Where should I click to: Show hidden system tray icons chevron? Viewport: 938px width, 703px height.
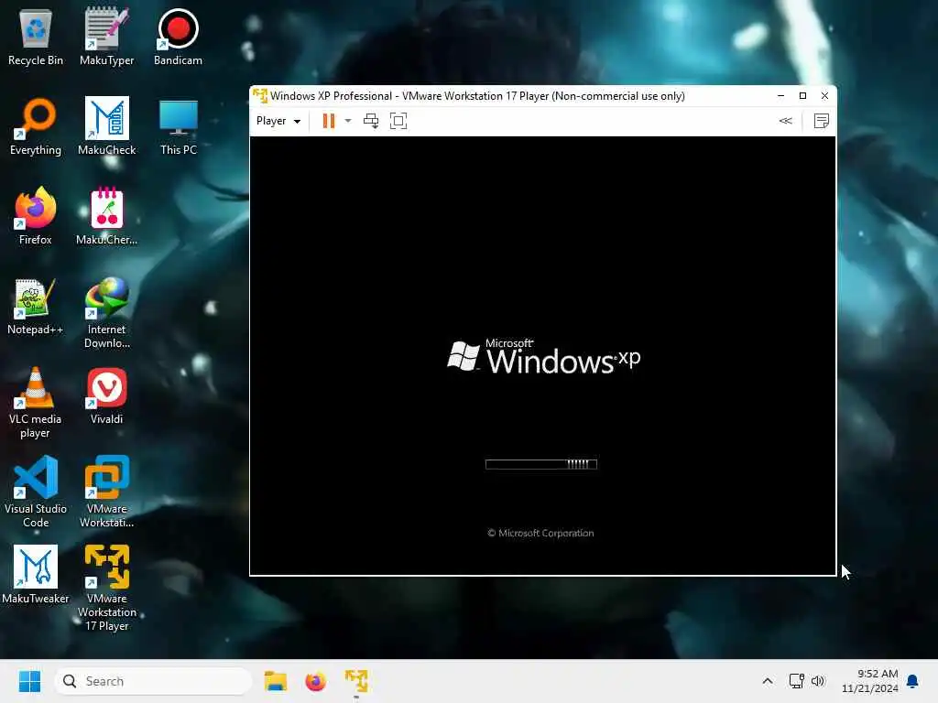(768, 681)
